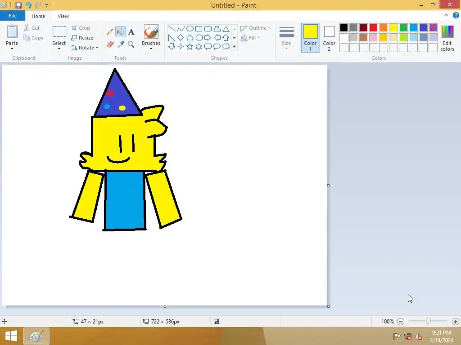Expand the Paste dropdown arrow
The image size is (461, 345).
[12, 49]
